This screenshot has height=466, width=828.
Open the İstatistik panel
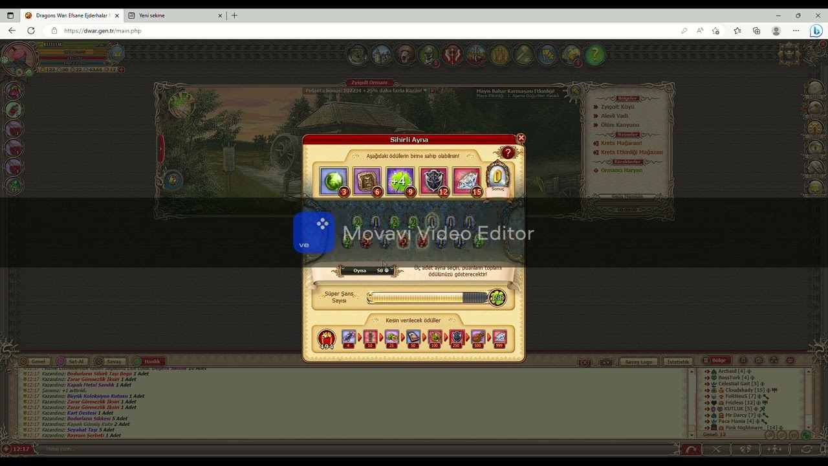pos(678,362)
